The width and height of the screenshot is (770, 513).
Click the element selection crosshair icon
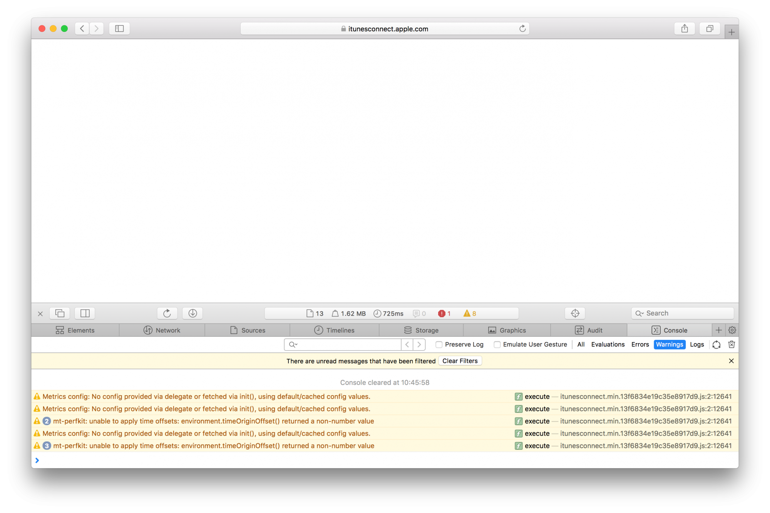(x=575, y=313)
